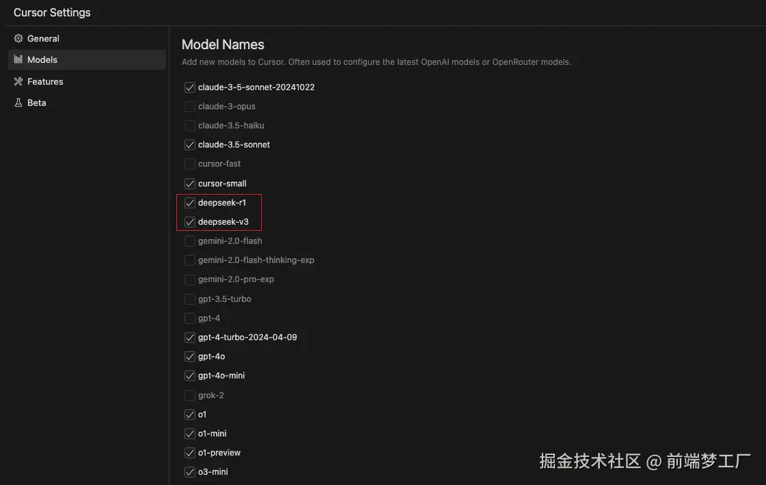Enable the cursor-fast model
This screenshot has height=485, width=766.
coord(189,164)
